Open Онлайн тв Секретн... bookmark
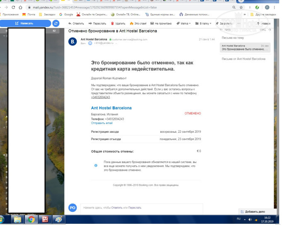 click(x=92, y=15)
